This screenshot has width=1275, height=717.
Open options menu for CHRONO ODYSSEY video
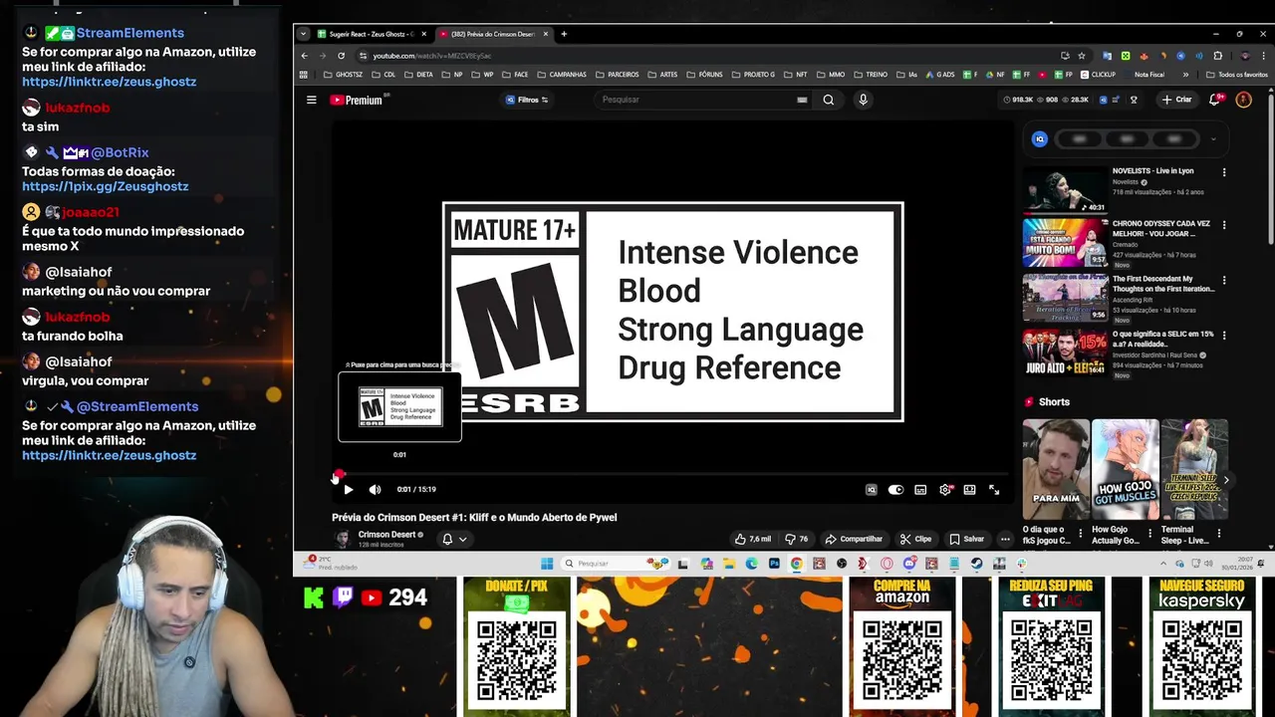coord(1224,226)
